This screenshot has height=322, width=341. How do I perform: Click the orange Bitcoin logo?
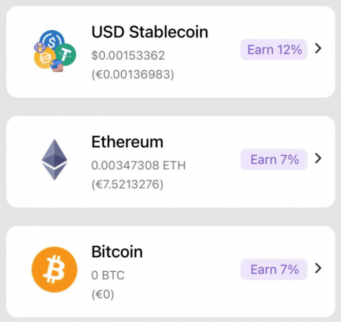pyautogui.click(x=55, y=269)
